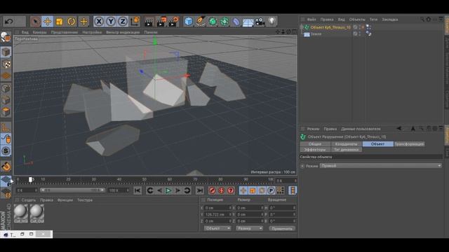Activate the Rotate tool
The image size is (449, 252).
pos(72,22)
